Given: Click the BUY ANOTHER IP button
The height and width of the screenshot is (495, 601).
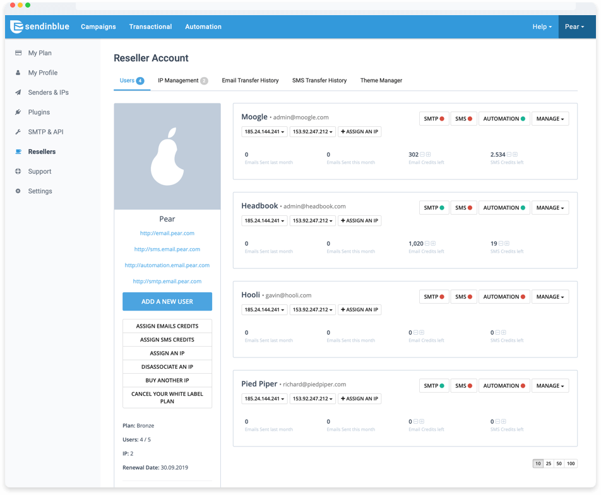Looking at the screenshot, I should click(167, 380).
